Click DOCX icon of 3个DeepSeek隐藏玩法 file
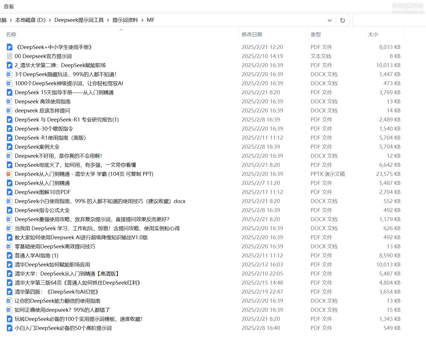The image size is (426, 348). tap(9, 74)
